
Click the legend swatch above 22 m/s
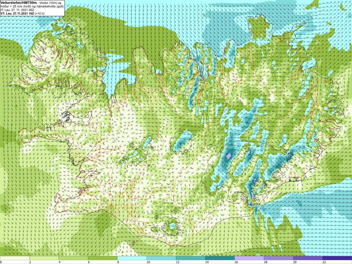coord(337,258)
